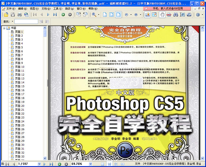Open the 69.76% zoom level dropdown

click(90, 164)
